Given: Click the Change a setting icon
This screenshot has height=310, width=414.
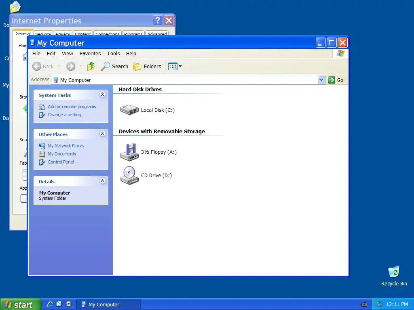Looking at the screenshot, I should (42, 115).
